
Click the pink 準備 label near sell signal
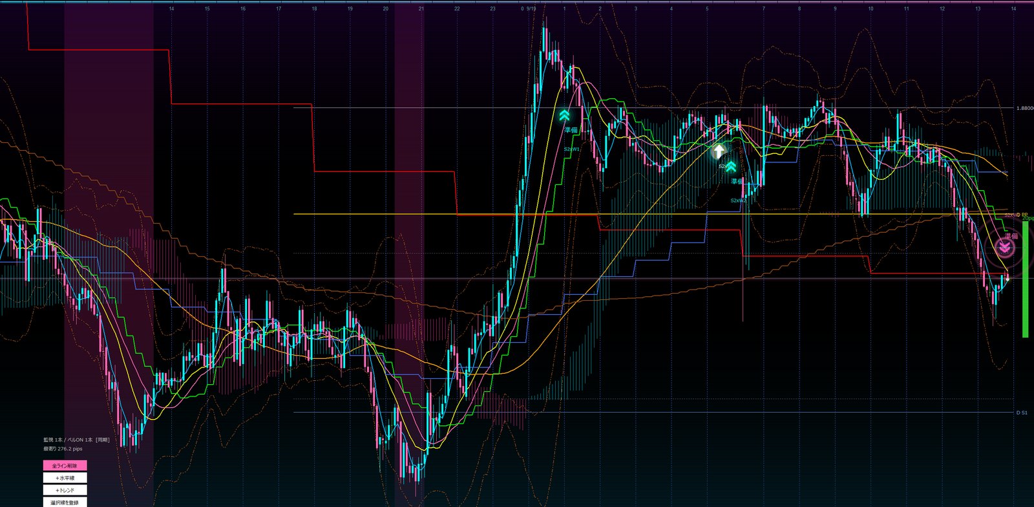(x=1011, y=236)
